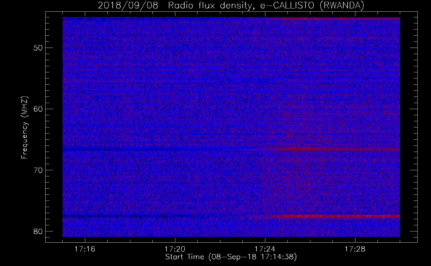The width and height of the screenshot is (431, 266).
Task: Click the 17:28 time tick label
Action: tap(355, 249)
